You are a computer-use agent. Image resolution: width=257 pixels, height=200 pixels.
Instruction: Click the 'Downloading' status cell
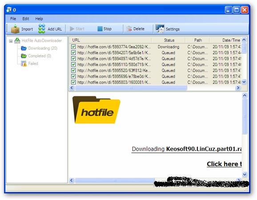click(x=169, y=47)
